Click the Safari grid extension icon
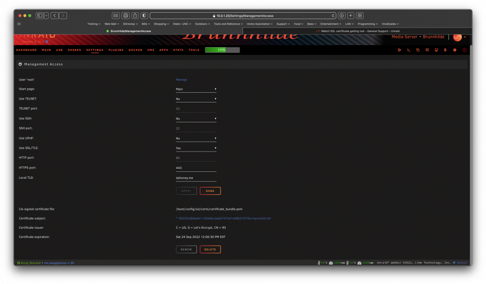Screen dimensions: 486x284 click(x=116, y=16)
